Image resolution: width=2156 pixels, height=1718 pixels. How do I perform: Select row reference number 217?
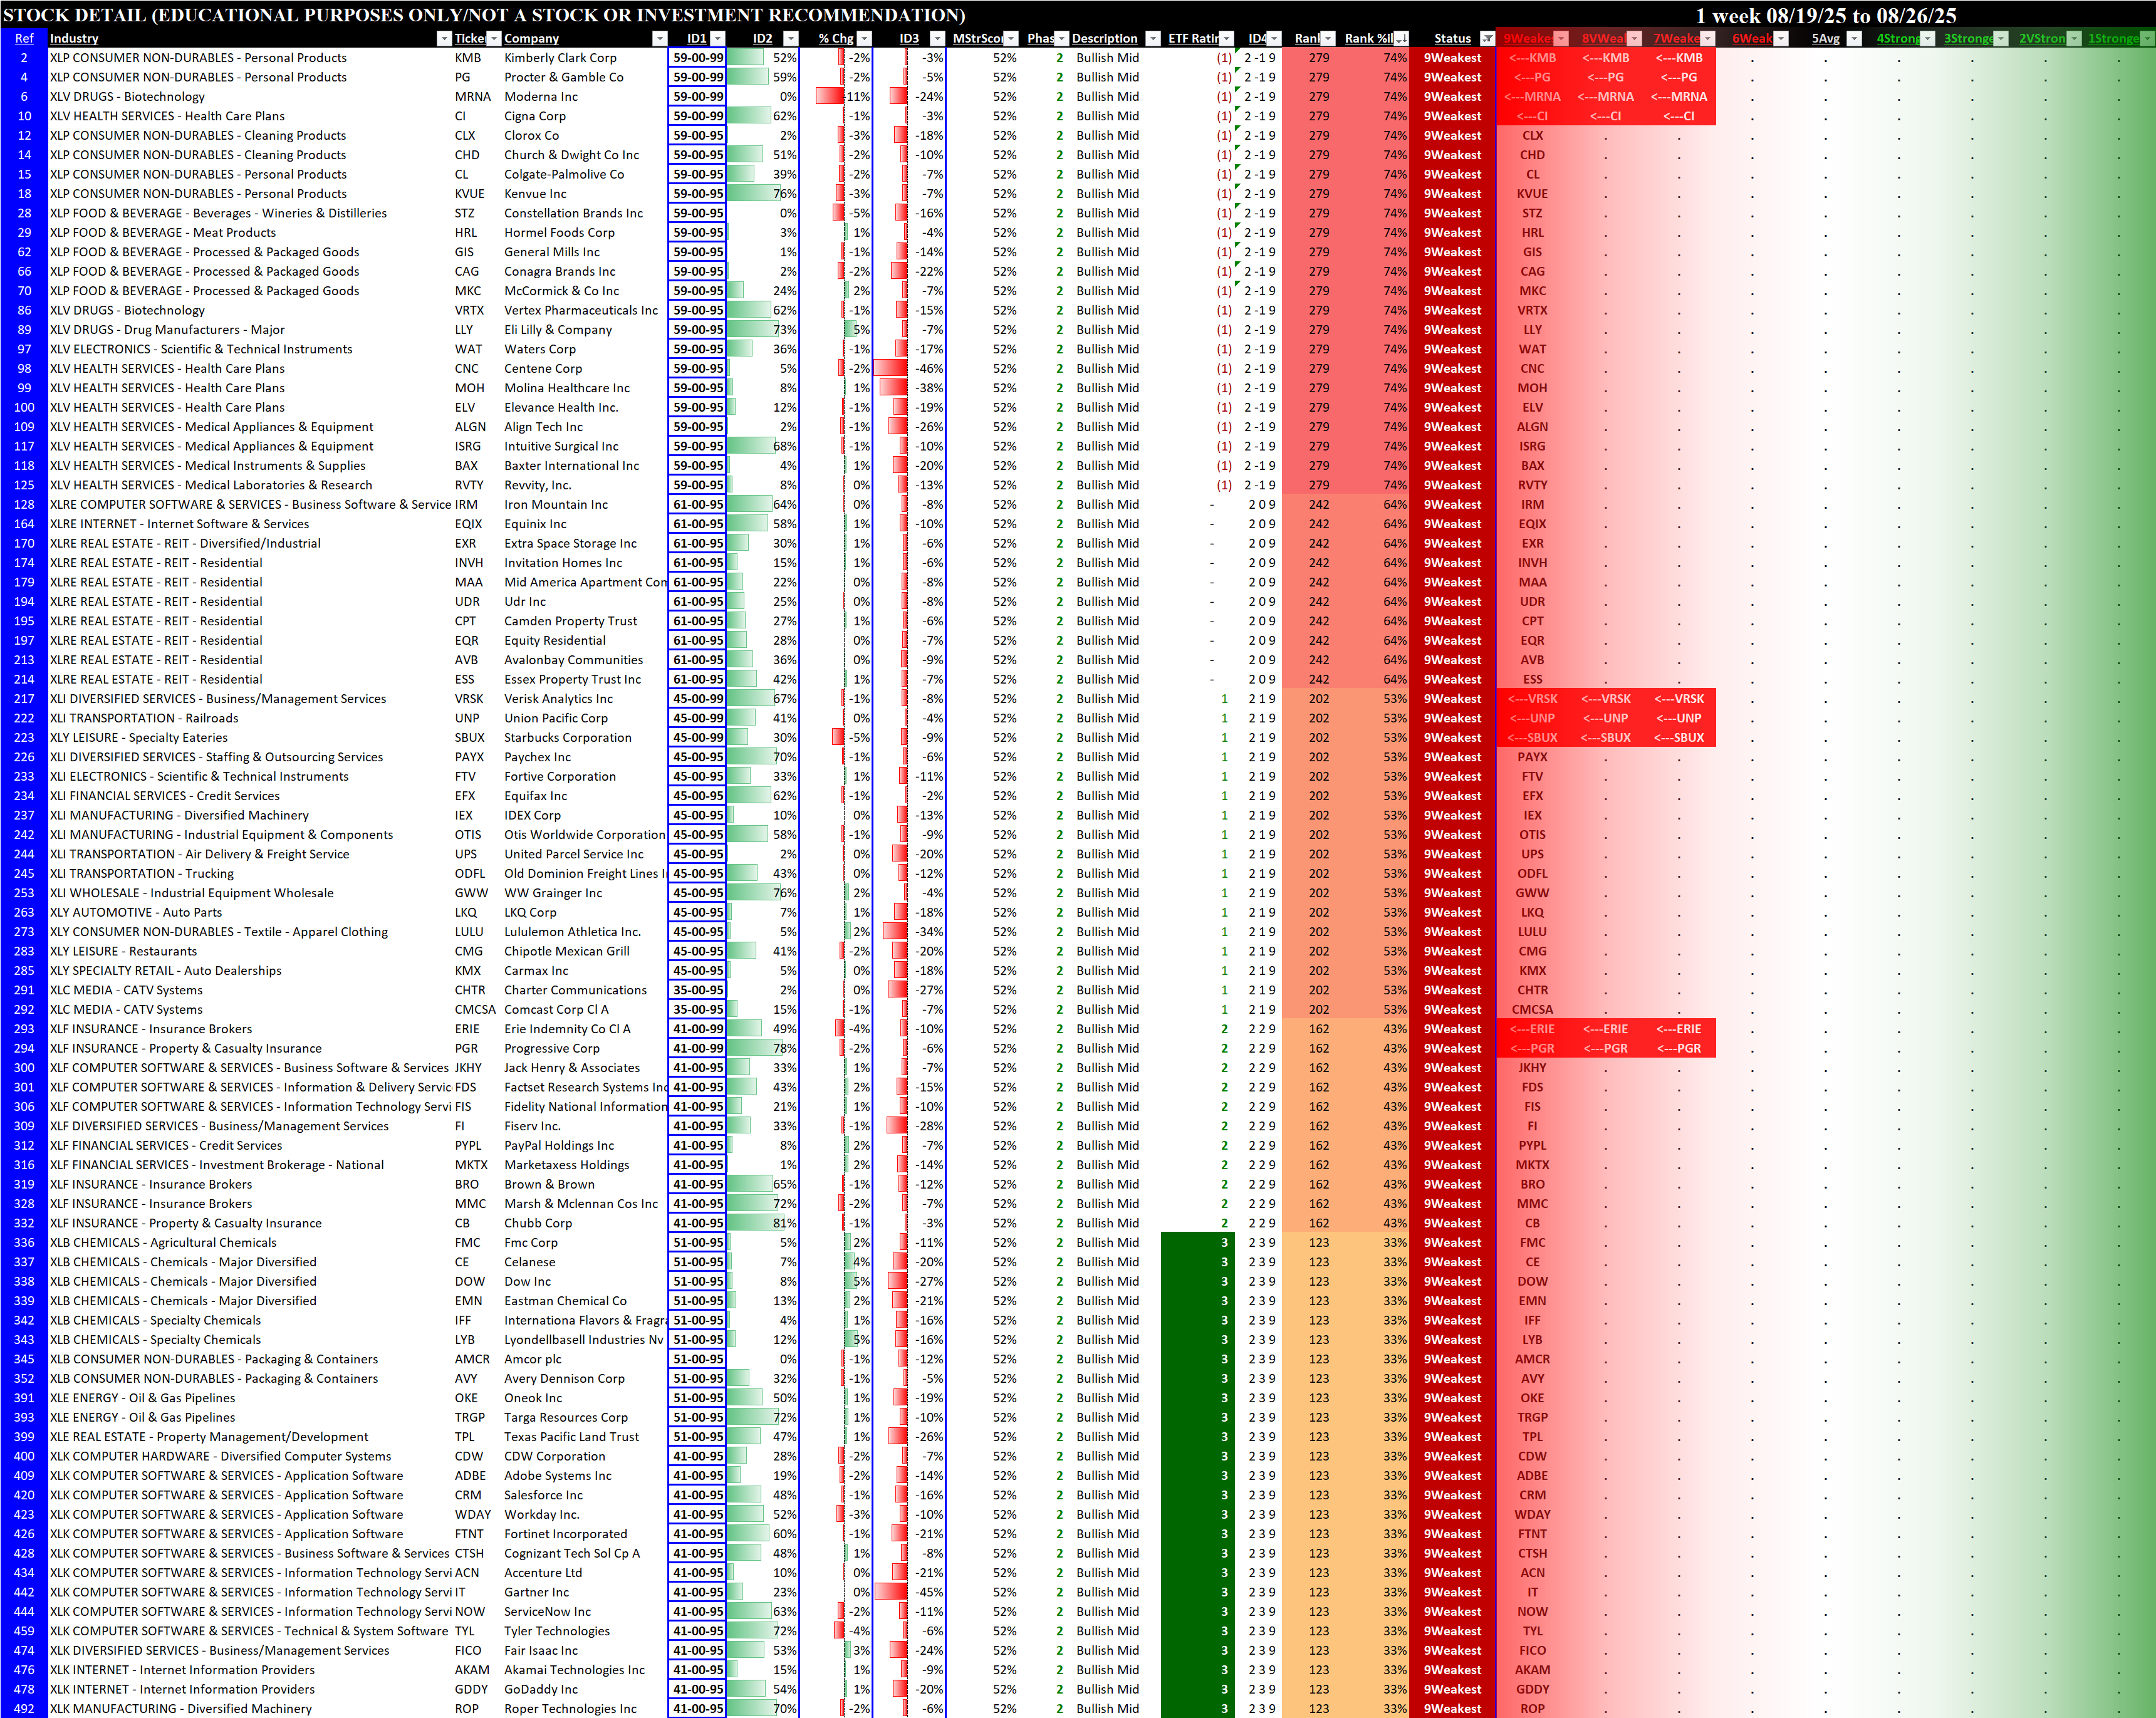(24, 699)
